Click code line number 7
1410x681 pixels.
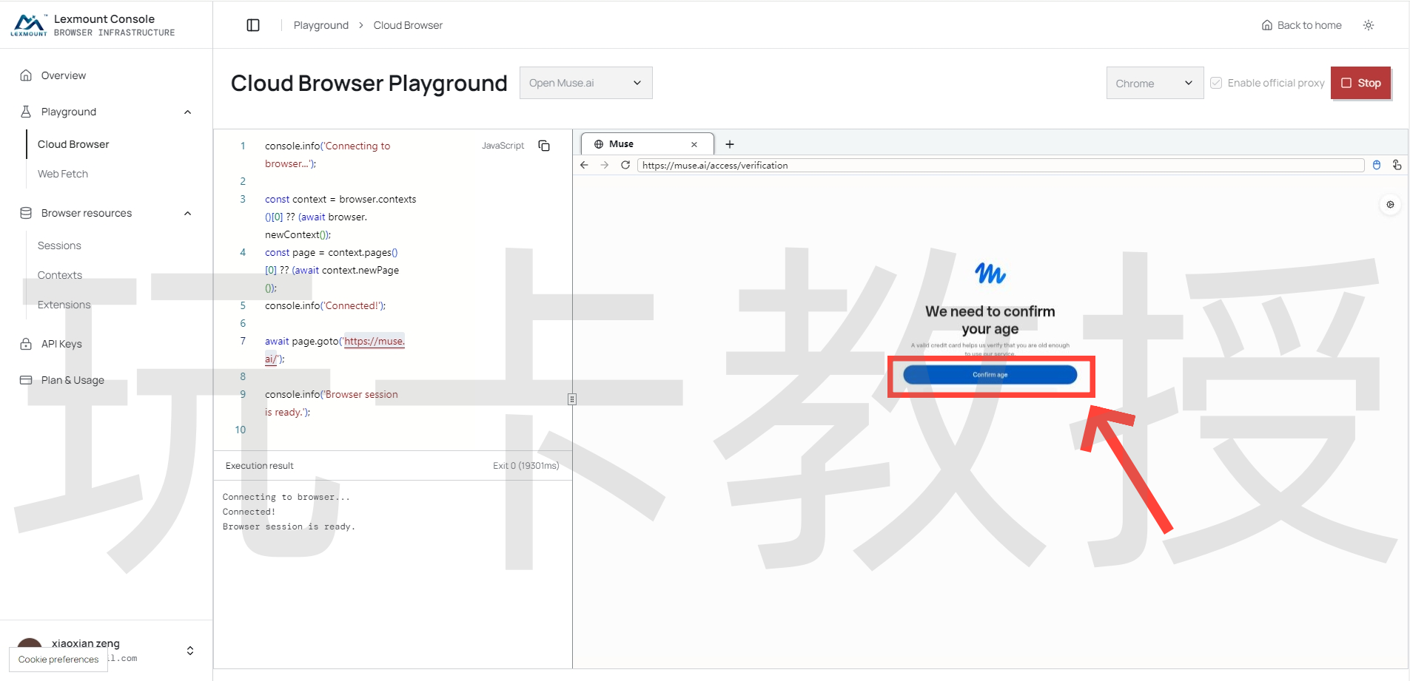(x=243, y=341)
